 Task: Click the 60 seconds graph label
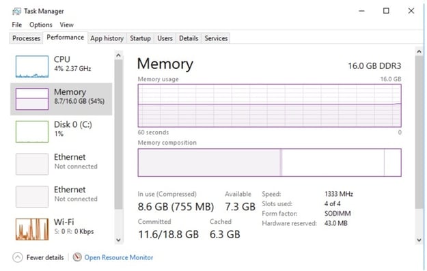pos(153,132)
